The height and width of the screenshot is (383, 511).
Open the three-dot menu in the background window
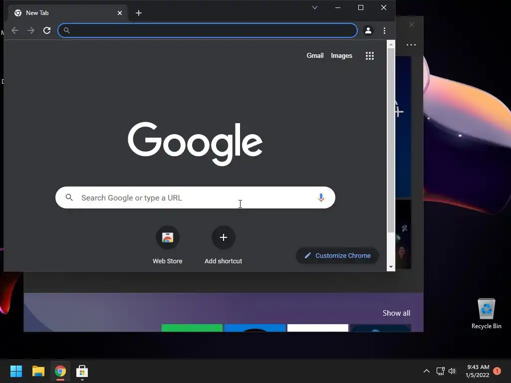tap(411, 45)
